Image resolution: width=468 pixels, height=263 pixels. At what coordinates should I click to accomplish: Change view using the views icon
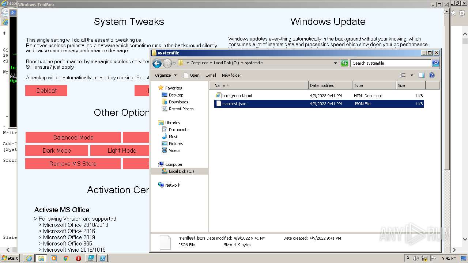[403, 75]
